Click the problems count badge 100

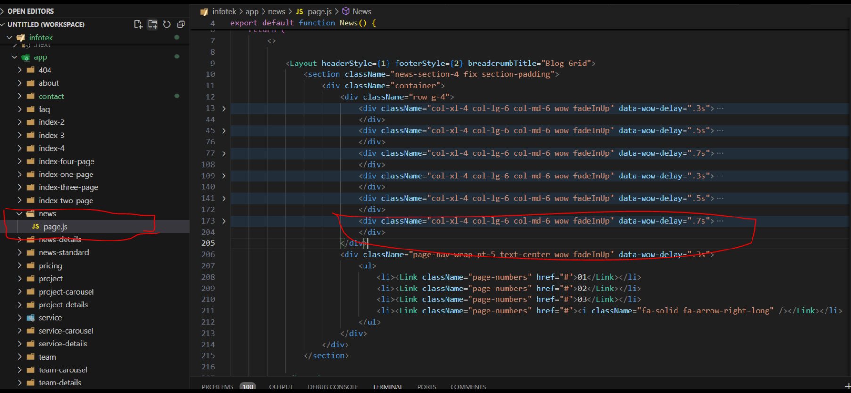click(248, 387)
